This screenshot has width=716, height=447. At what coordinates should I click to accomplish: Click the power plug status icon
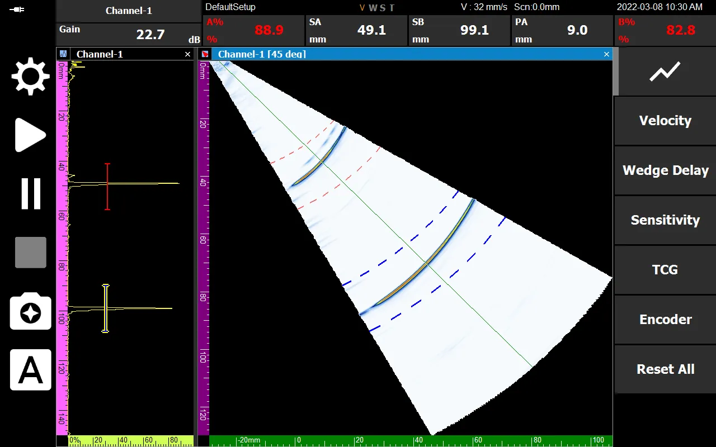pyautogui.click(x=17, y=9)
